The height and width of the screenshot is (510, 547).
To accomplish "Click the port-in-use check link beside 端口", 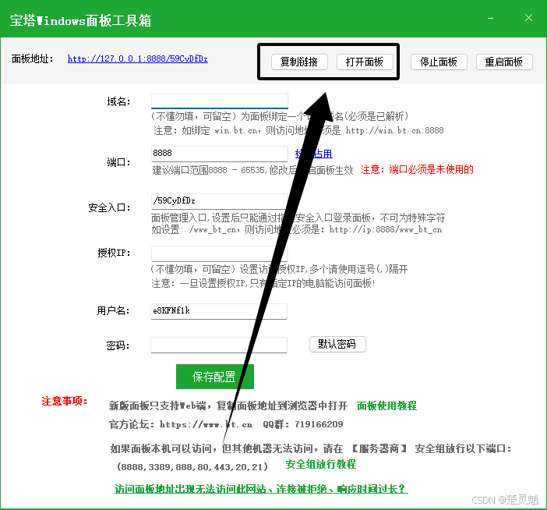I will click(x=313, y=154).
